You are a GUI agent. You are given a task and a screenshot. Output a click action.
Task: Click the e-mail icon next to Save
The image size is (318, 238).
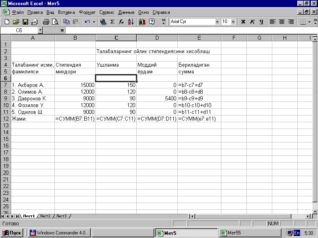[35, 22]
